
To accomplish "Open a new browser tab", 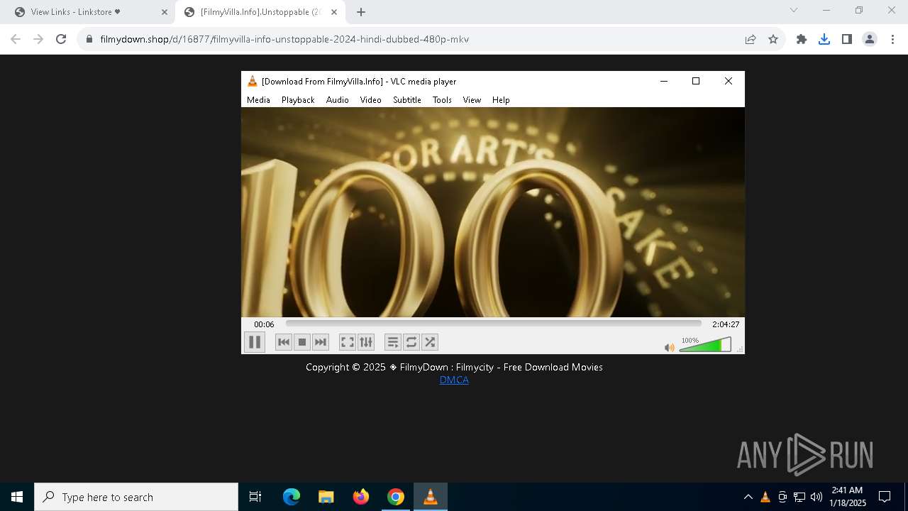I will tap(361, 12).
